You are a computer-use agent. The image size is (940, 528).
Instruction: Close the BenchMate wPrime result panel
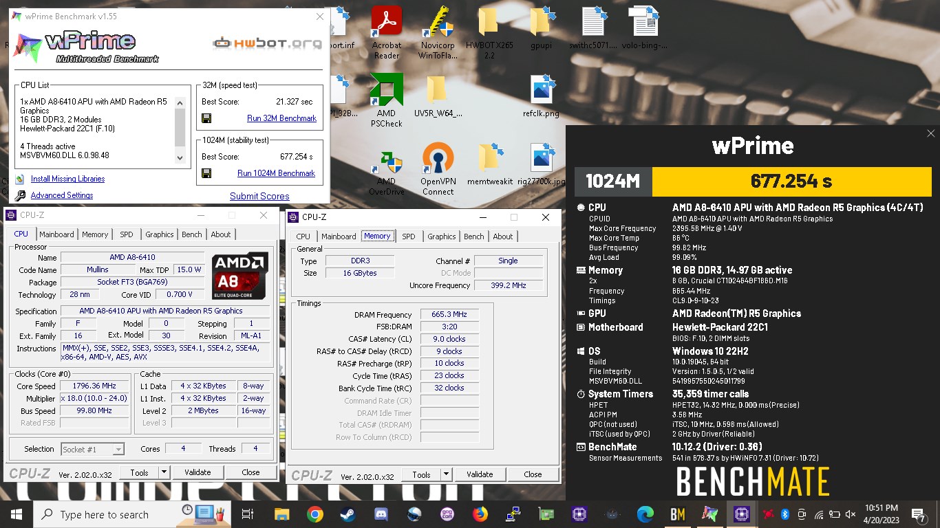click(x=931, y=133)
